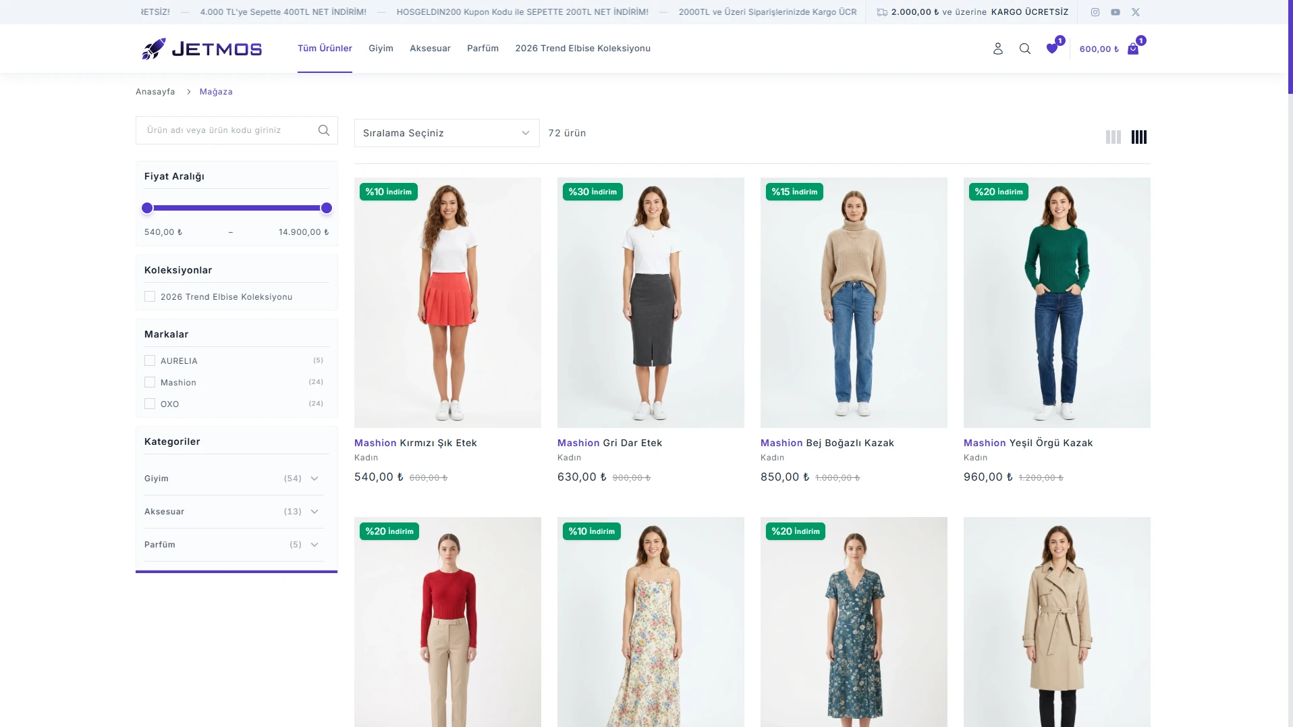1293x727 pixels.
Task: Click the maximum price slider handle
Action: click(x=327, y=208)
